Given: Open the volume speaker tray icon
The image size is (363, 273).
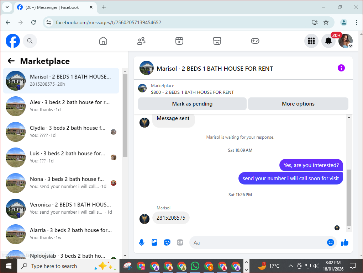Looking at the screenshot, I should click(x=316, y=266).
